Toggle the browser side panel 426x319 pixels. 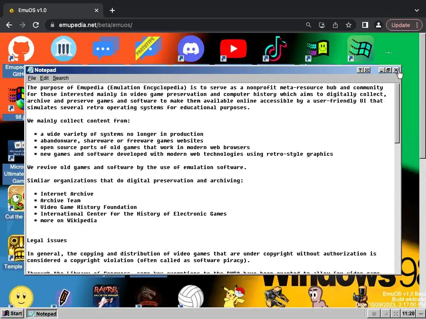pos(365,25)
